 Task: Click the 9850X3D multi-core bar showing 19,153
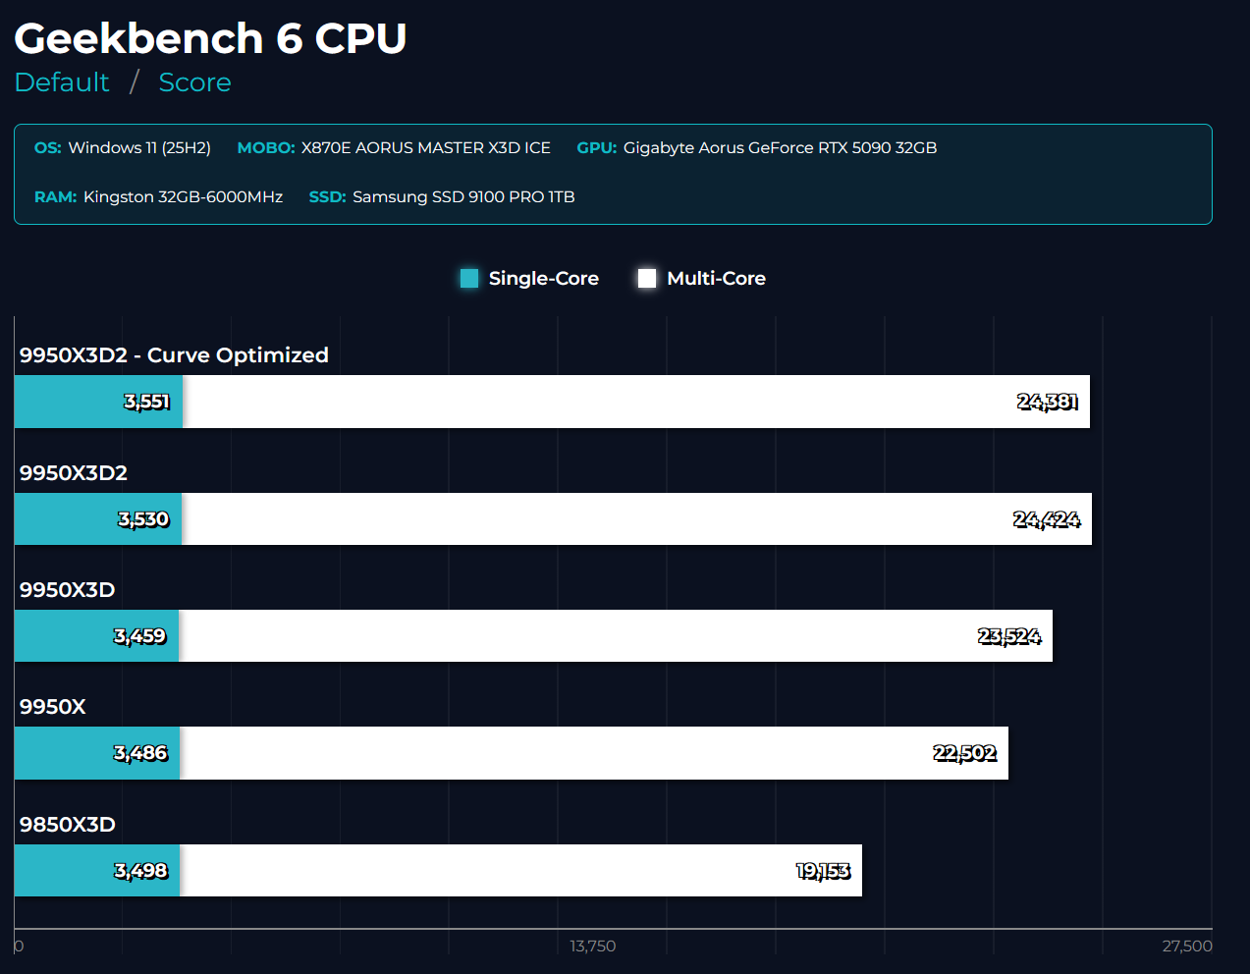click(520, 871)
